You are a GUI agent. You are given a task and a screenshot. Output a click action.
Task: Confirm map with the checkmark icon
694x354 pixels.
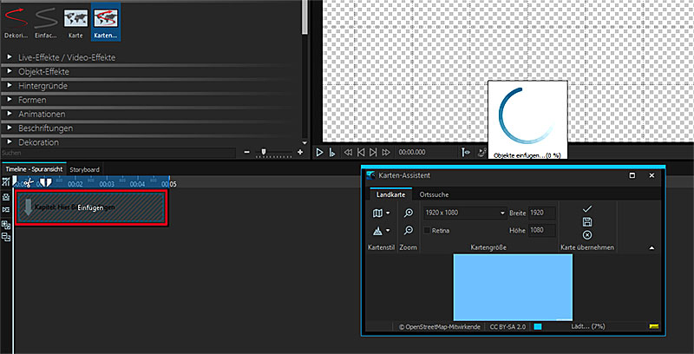coord(587,209)
